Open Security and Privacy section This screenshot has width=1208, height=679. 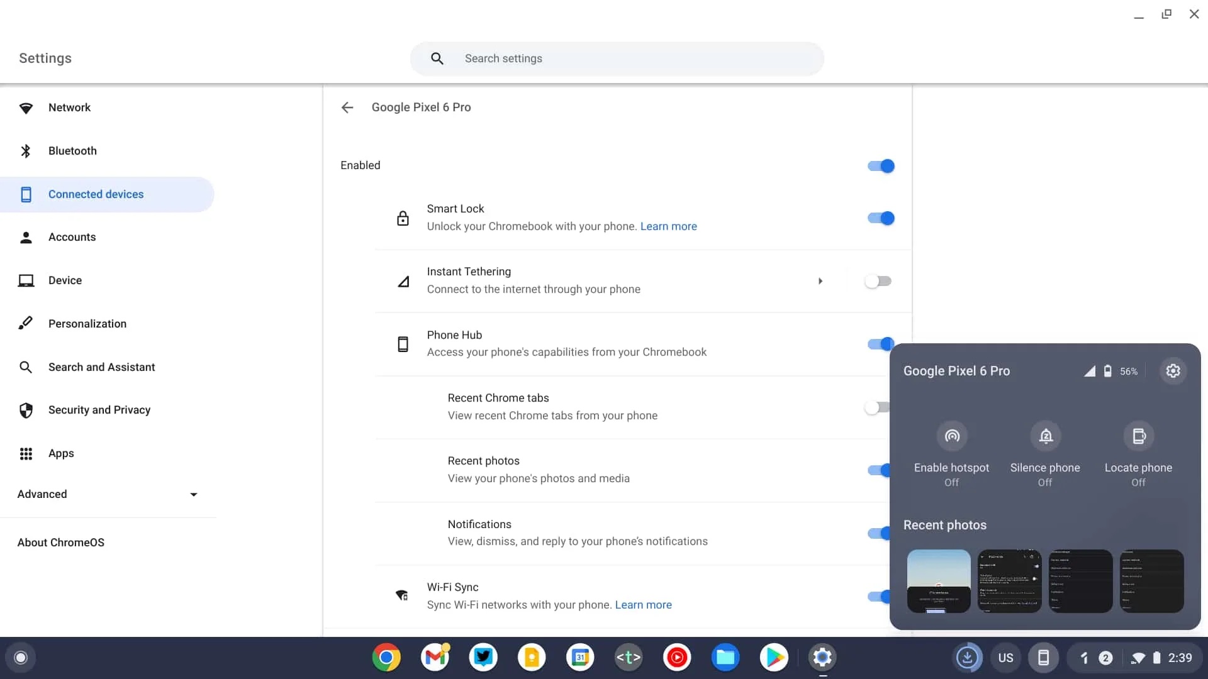point(99,410)
